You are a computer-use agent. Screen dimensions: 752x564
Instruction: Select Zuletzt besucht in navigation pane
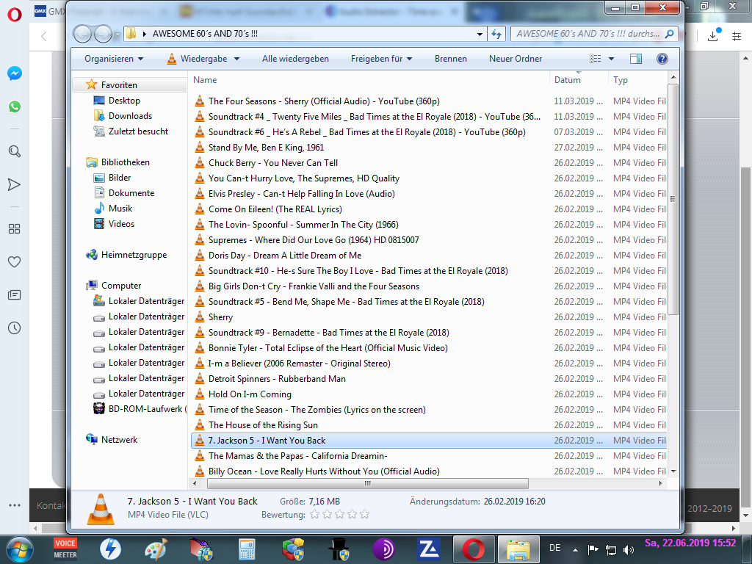pos(138,131)
